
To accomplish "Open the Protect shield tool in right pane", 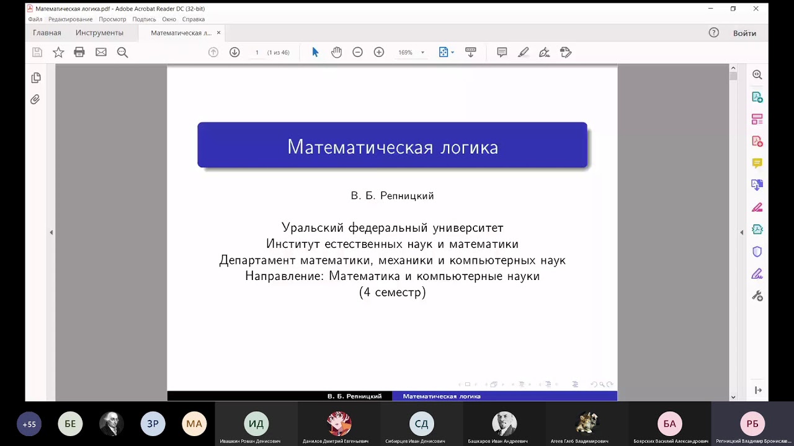I will click(757, 251).
